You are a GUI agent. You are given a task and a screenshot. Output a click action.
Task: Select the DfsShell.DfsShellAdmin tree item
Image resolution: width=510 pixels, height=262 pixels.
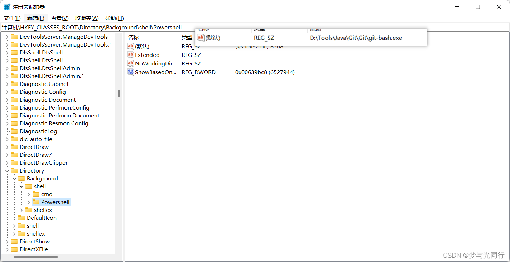click(x=50, y=68)
